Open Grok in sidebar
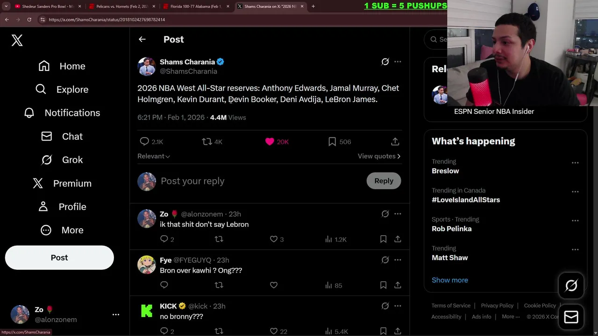 [x=62, y=160]
